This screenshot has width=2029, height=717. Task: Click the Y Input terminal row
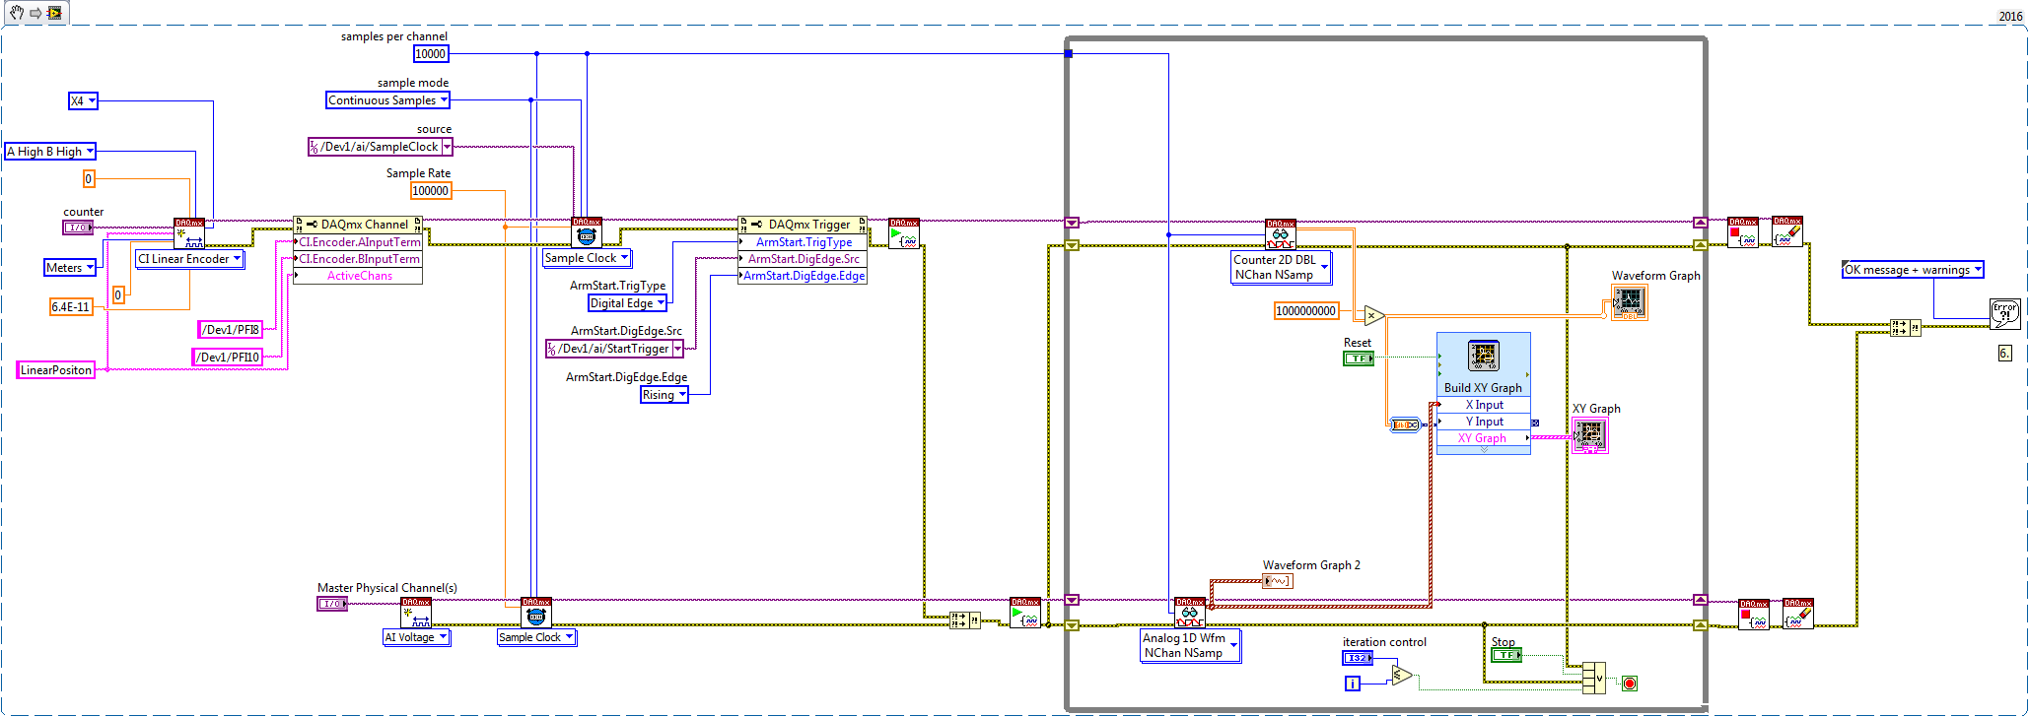1484,422
